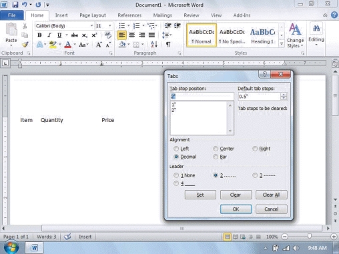Apply the Heading 1 style

[x=262, y=35]
